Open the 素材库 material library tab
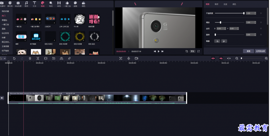Viewport: 270px width, 136px height. point(10,4)
